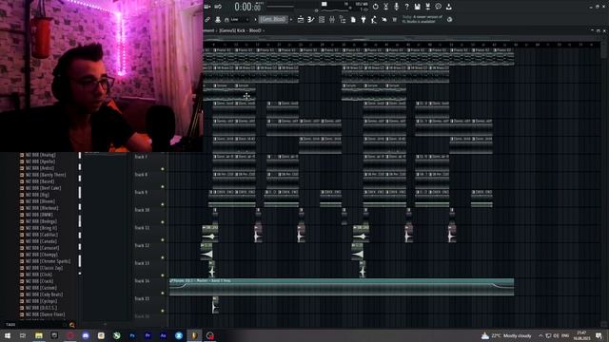Image resolution: width=609 pixels, height=342 pixels.
Task: Click the round news icon after update notice
Action: click(449, 19)
